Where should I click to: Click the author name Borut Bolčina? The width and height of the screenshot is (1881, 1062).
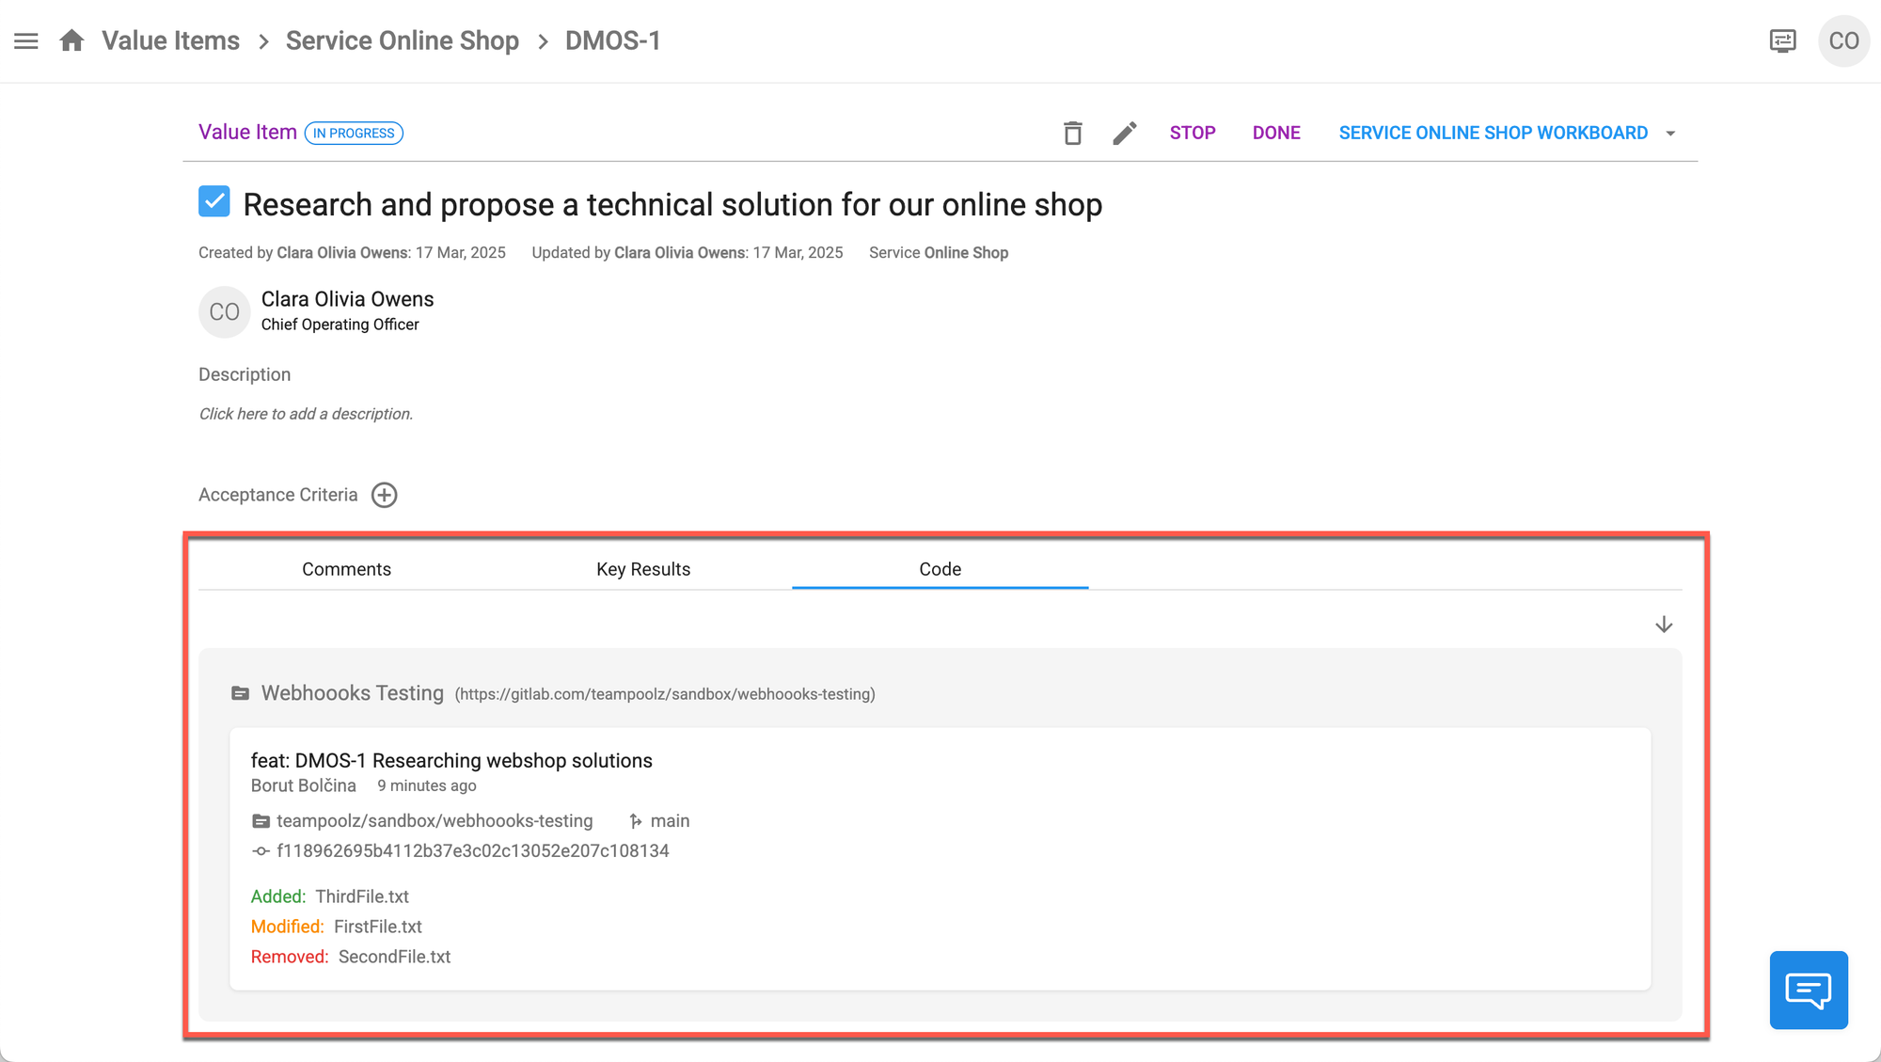coord(303,785)
